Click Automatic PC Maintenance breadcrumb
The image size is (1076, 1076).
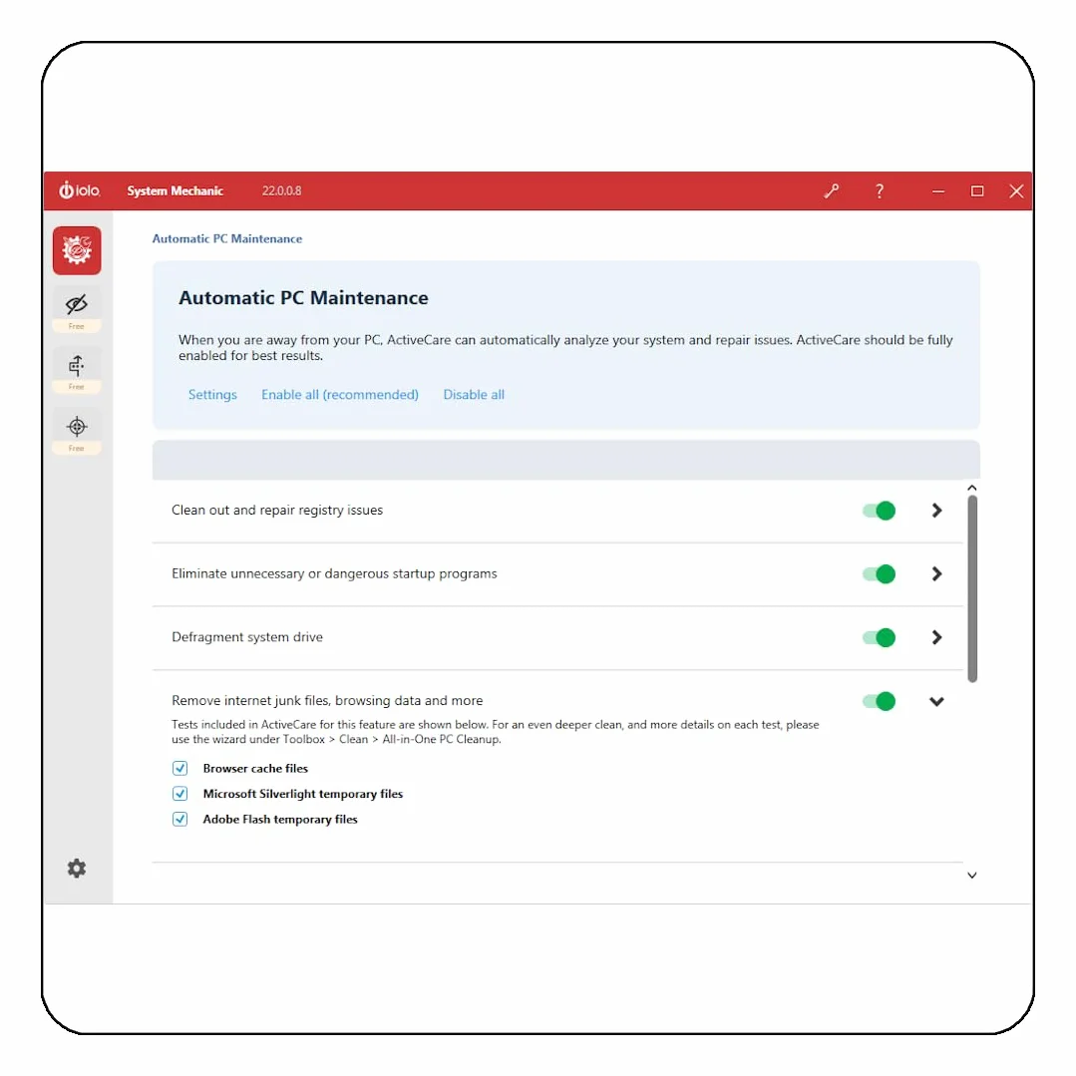coord(227,238)
